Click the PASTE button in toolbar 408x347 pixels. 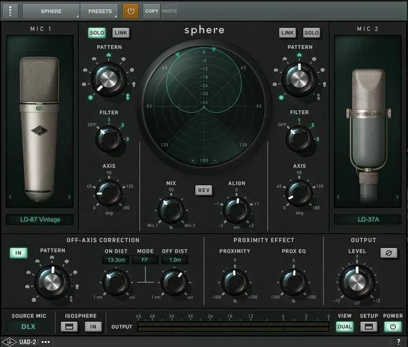[x=169, y=11]
